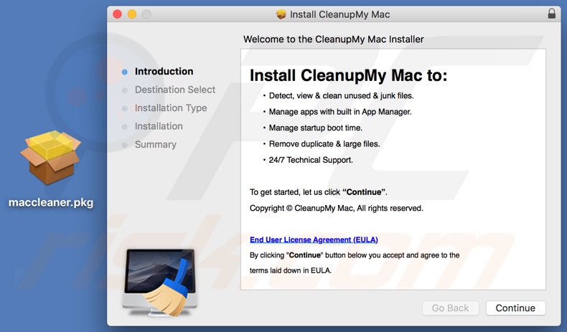
Task: Close the Install CleanupMy Mac window
Action: (x=117, y=14)
